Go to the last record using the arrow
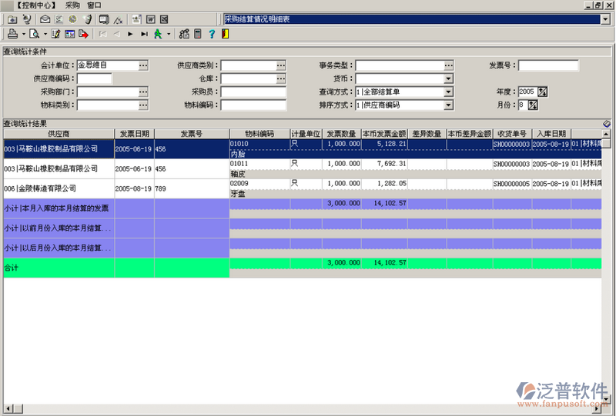 144,34
